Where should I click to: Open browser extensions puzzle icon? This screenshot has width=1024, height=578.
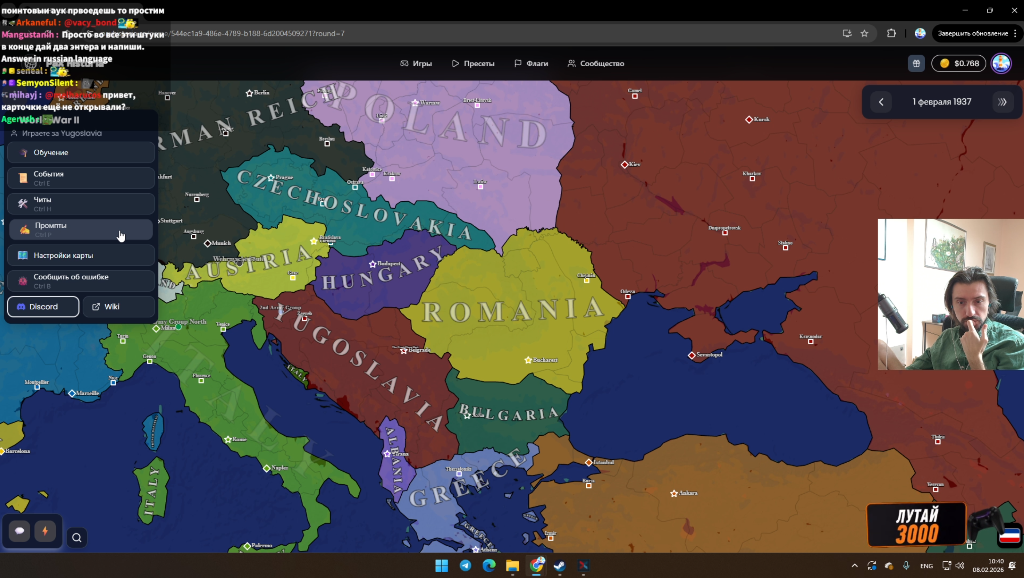891,33
